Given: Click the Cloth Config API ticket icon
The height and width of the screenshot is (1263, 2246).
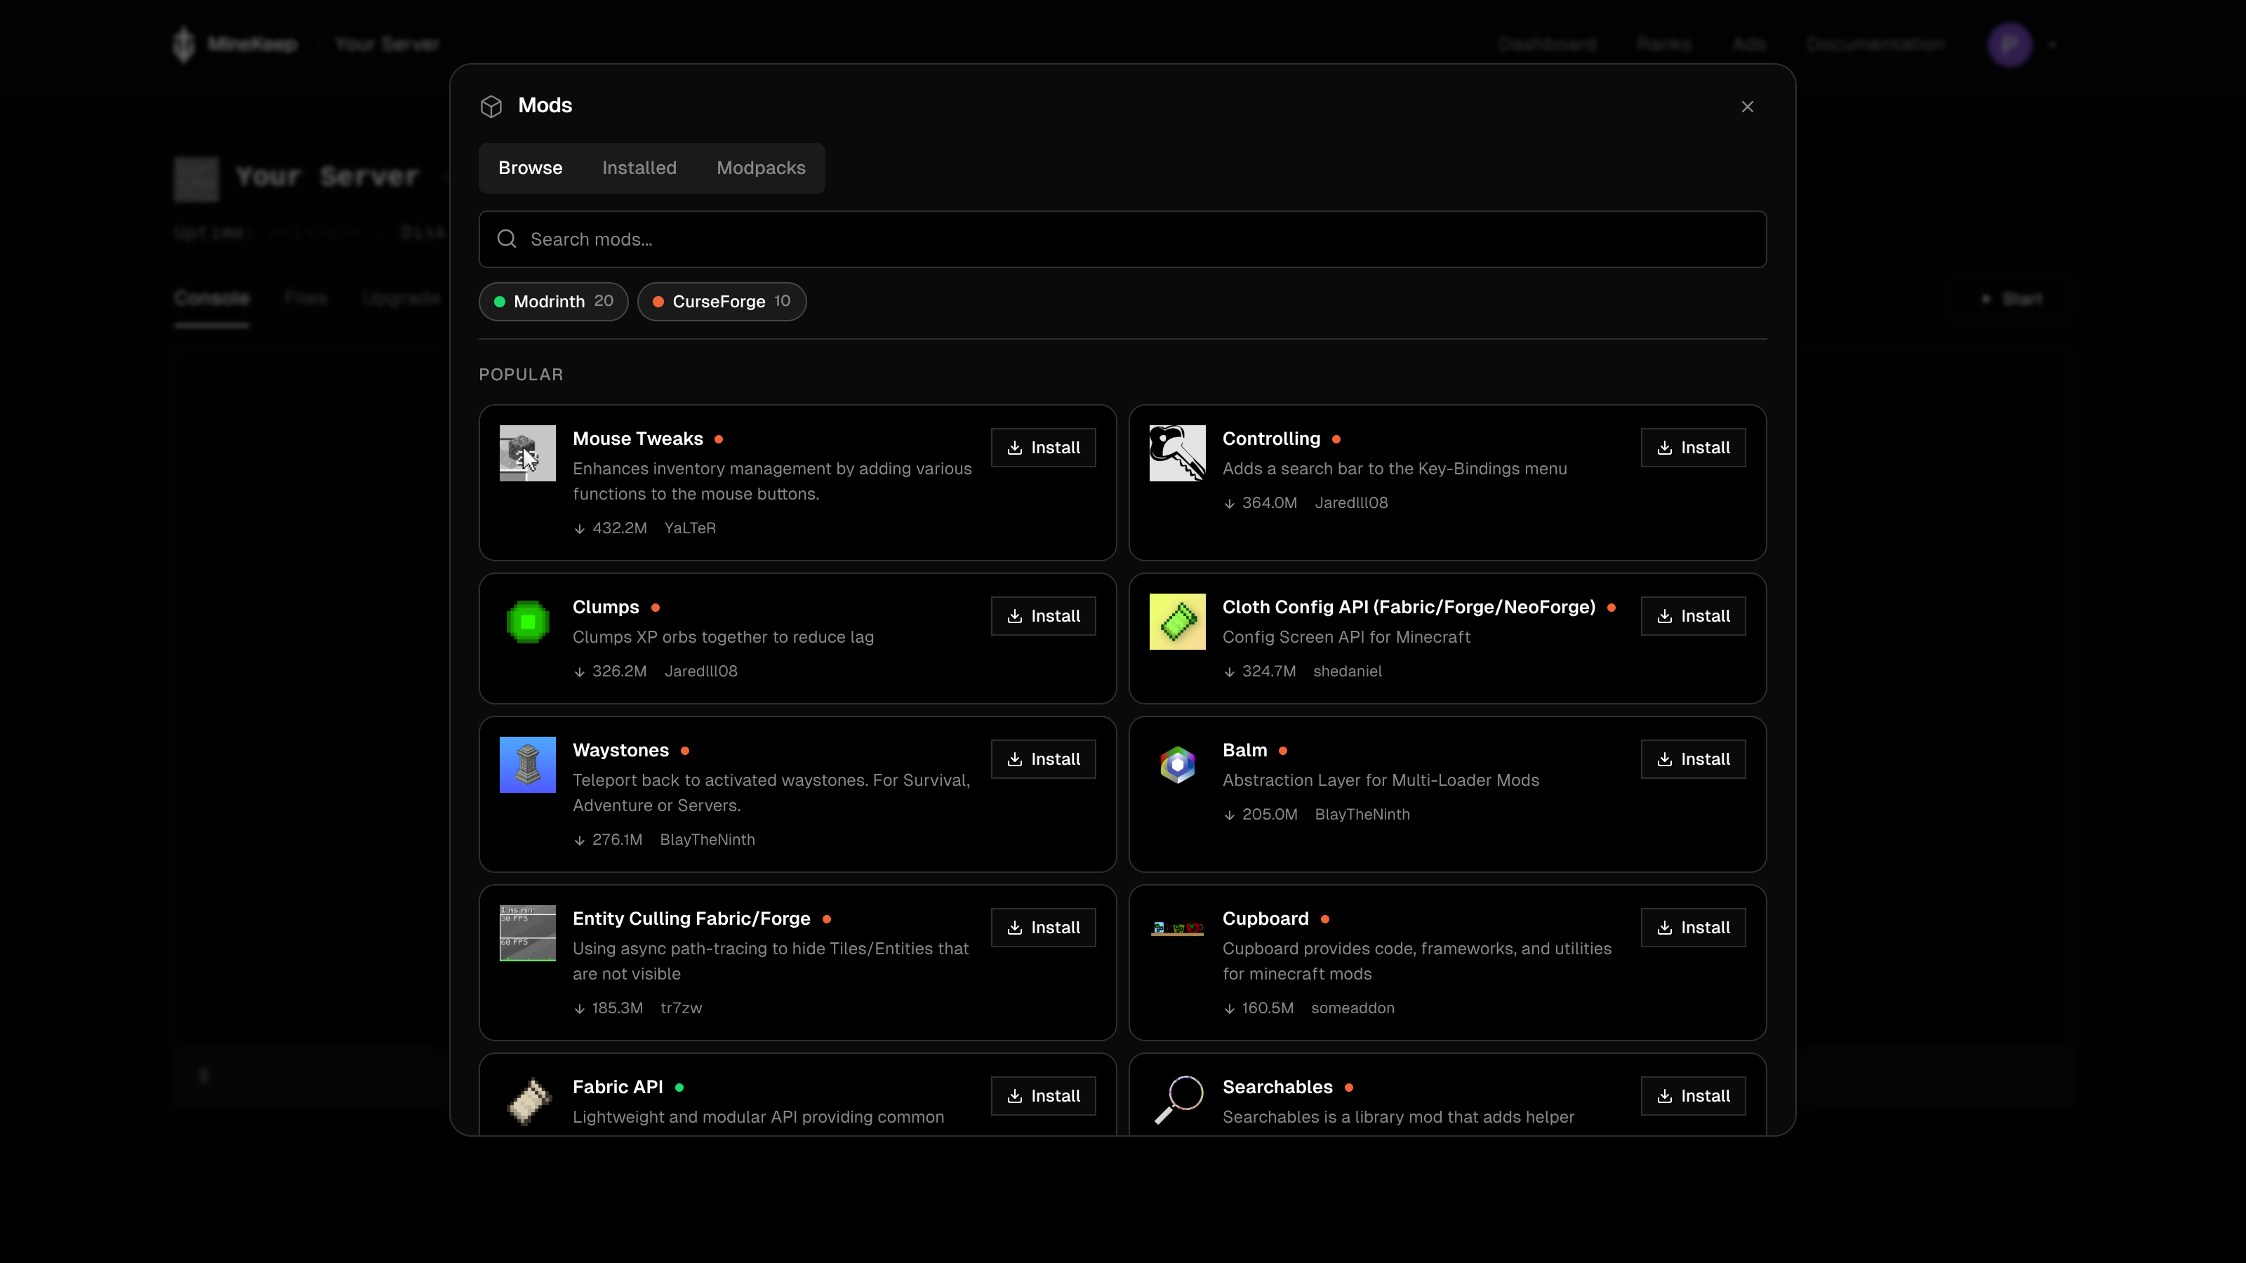Looking at the screenshot, I should coord(1177,622).
